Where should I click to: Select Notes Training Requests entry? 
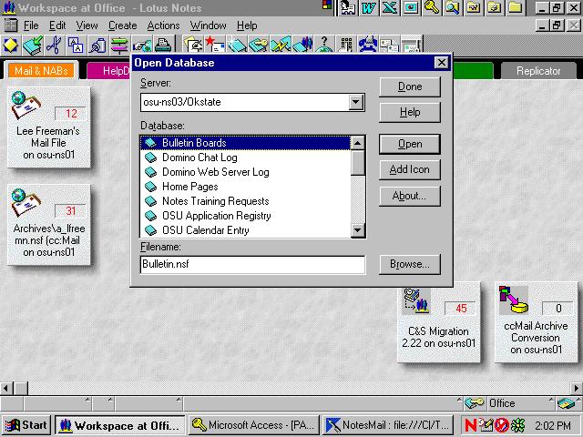pos(245,201)
